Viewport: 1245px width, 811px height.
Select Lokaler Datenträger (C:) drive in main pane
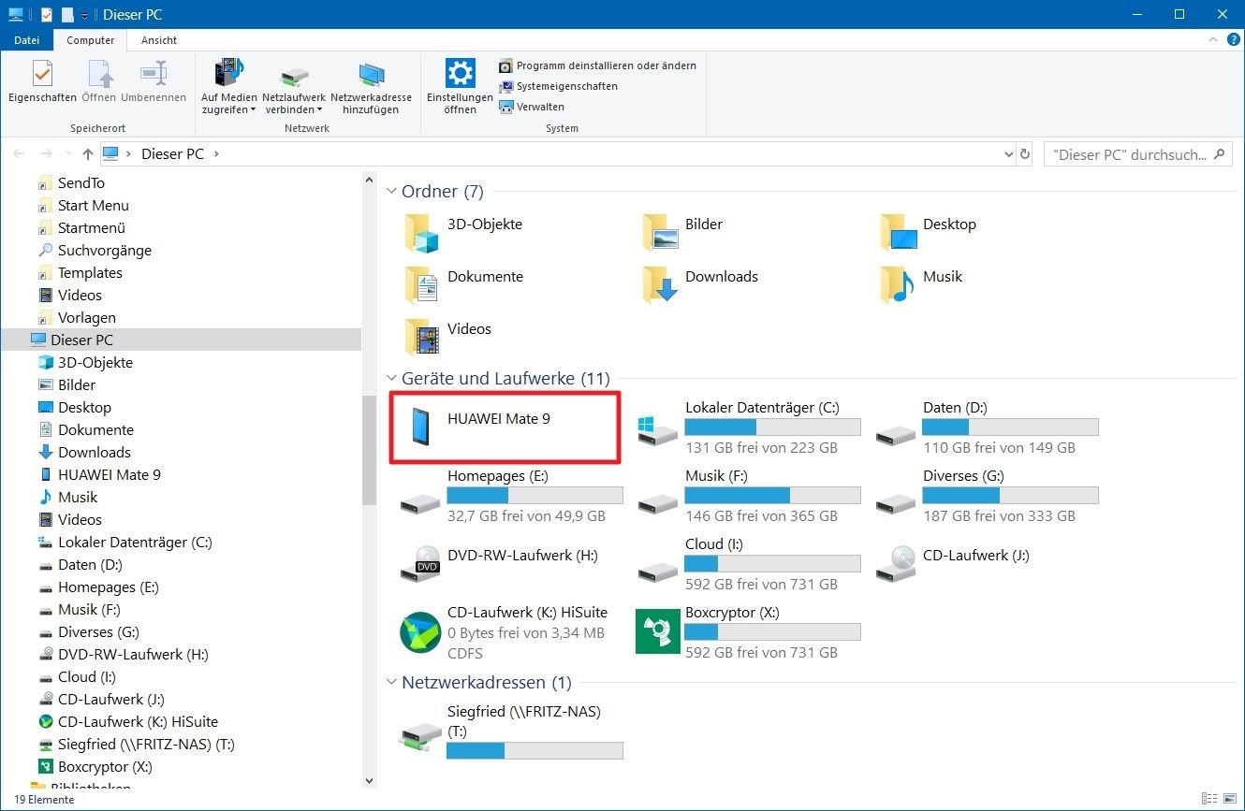coord(747,427)
